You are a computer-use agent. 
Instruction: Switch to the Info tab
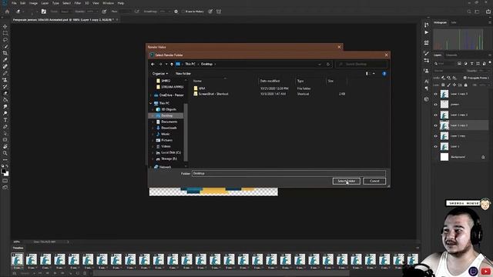coord(454,22)
